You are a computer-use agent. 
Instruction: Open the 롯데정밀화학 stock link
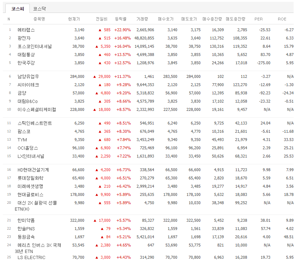coord(31,178)
